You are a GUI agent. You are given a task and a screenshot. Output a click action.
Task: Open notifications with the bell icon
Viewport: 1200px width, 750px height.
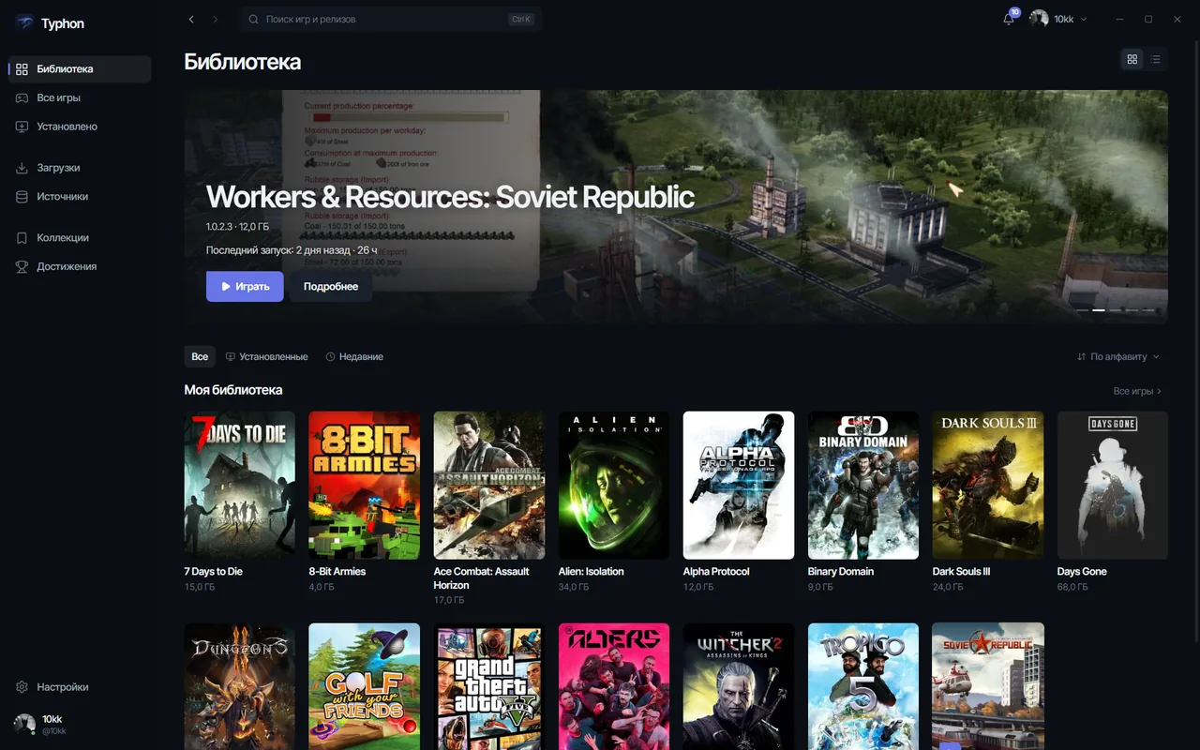[1009, 19]
